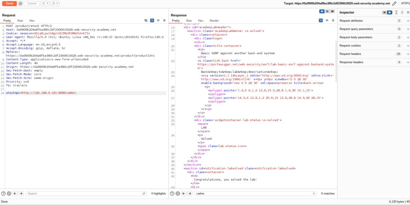Open request search help icon
This screenshot has height=205, width=410.
pyautogui.click(x=4, y=193)
